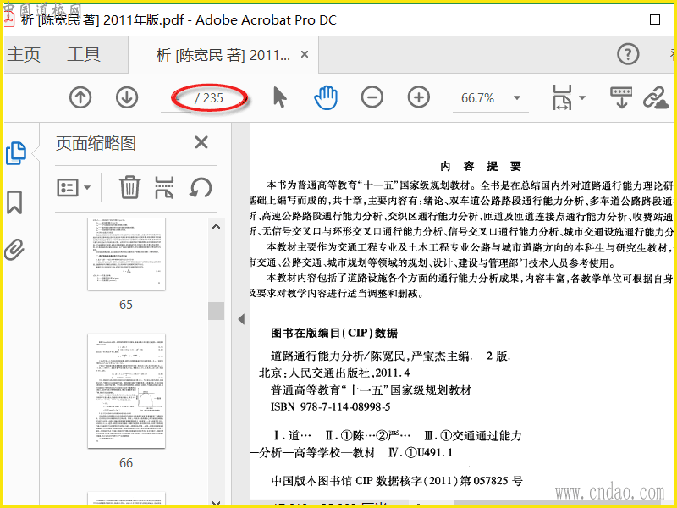
Task: Zoom in with the plus button
Action: [x=419, y=97]
